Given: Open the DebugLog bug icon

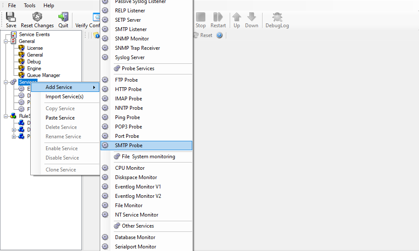Looking at the screenshot, I should pyautogui.click(x=277, y=17).
